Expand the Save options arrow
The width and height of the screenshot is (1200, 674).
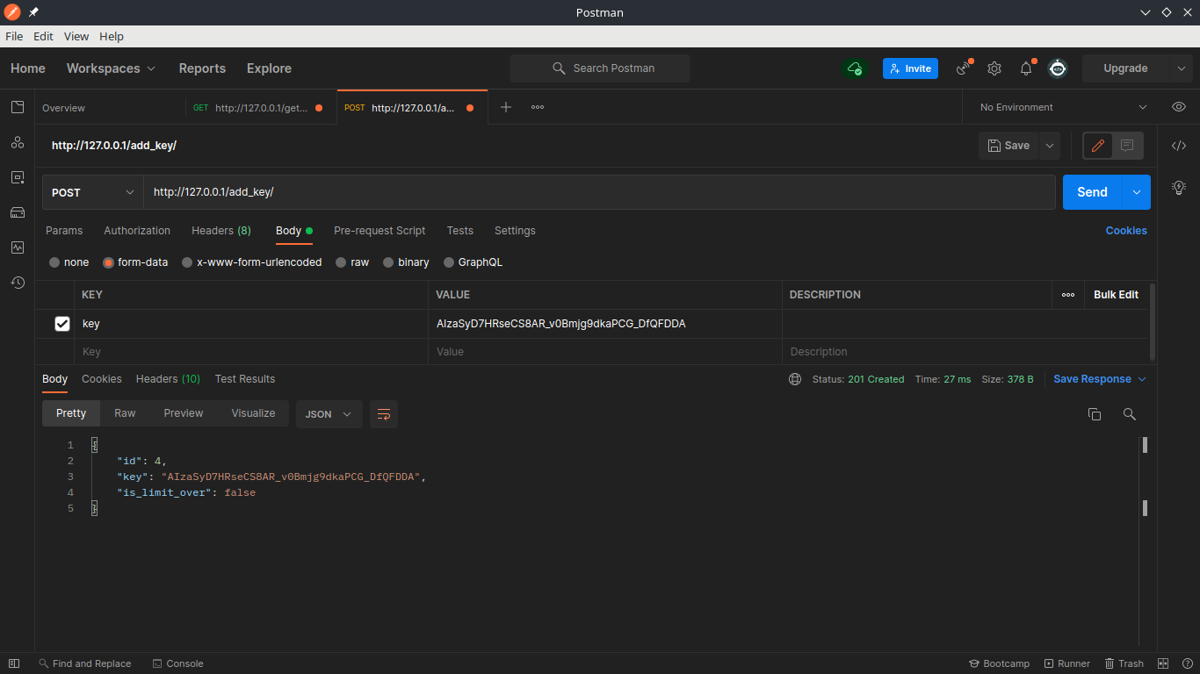tap(1049, 146)
